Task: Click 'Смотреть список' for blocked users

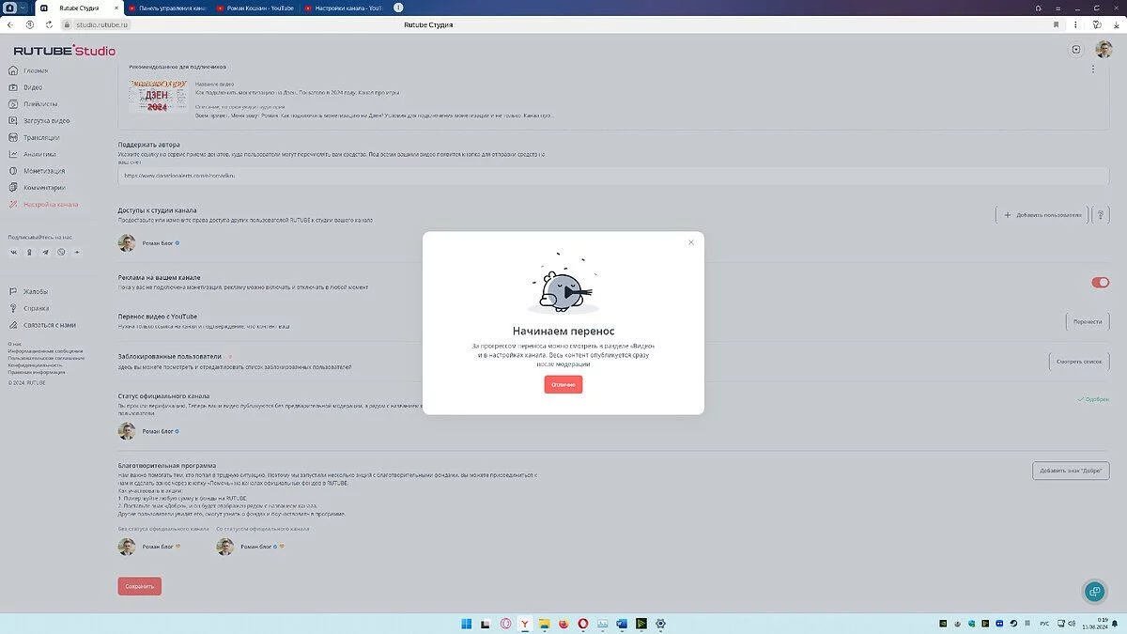Action: [1079, 362]
